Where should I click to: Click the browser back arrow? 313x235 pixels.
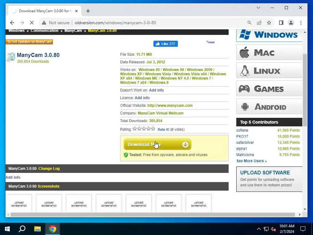(x=12, y=23)
